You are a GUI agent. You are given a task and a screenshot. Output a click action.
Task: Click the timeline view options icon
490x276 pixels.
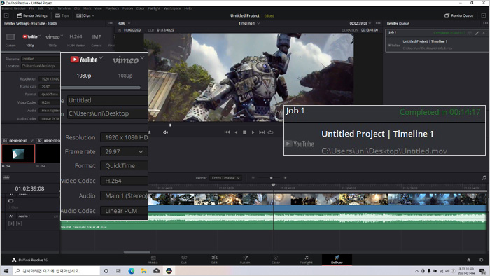tap(6, 178)
